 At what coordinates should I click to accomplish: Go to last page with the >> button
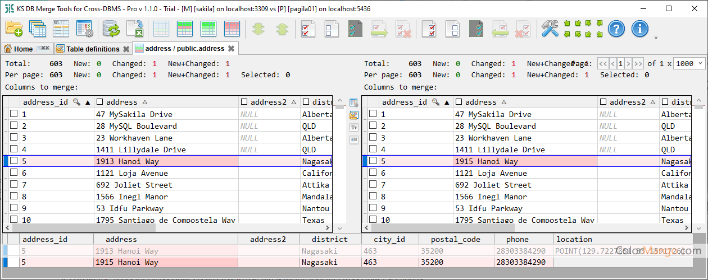click(638, 63)
